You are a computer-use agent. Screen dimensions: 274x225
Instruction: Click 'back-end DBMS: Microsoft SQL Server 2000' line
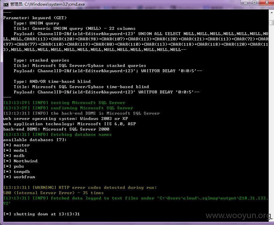pyautogui.click(x=56, y=129)
